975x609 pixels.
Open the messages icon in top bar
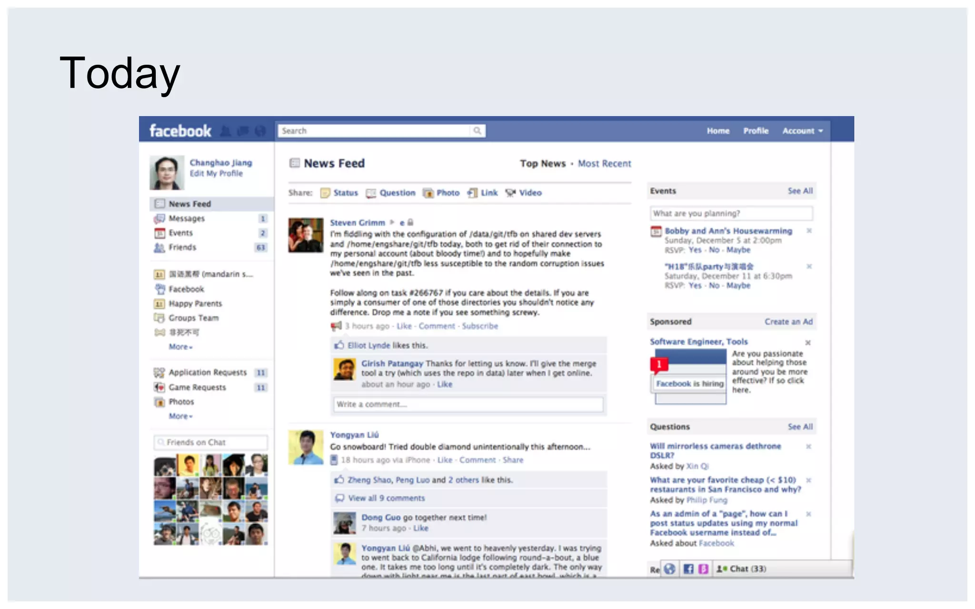tap(243, 131)
